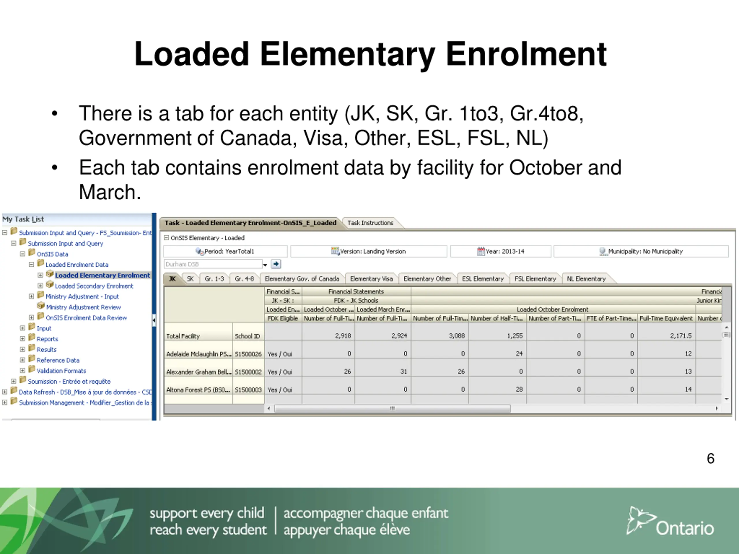Open the Elementary Other tab
Screen dimensions: 739x554
(427, 278)
